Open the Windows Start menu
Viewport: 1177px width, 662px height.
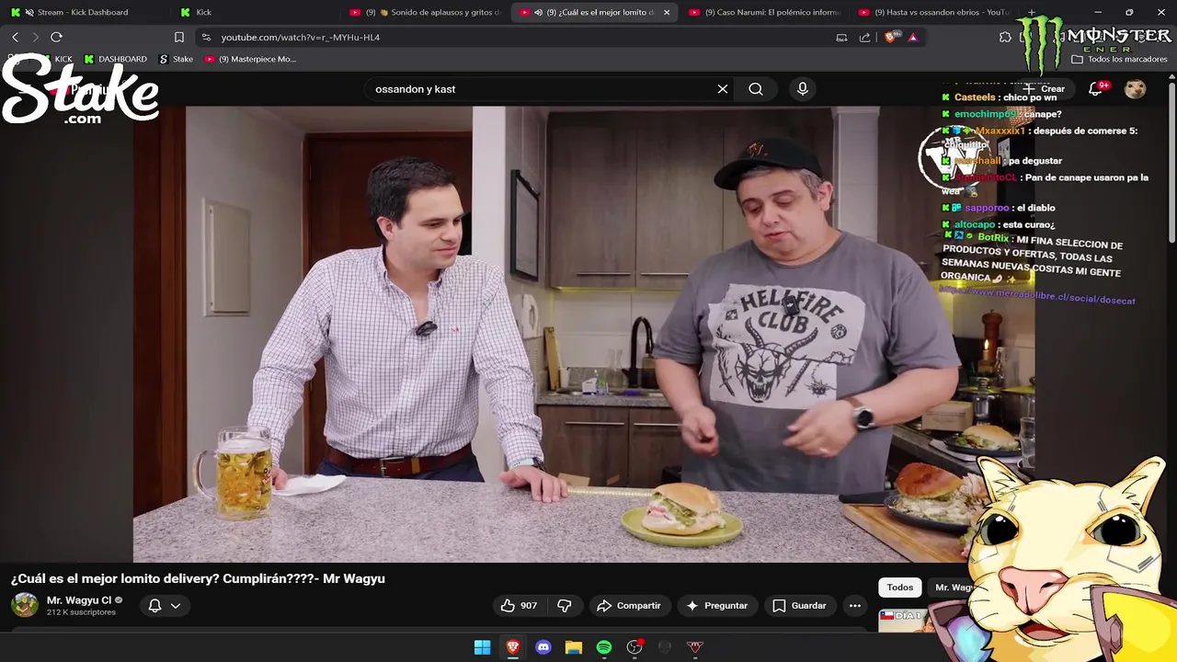click(482, 647)
